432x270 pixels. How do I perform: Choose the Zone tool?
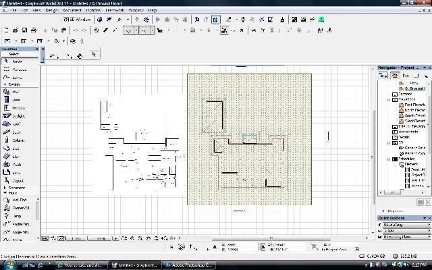click(x=20, y=173)
